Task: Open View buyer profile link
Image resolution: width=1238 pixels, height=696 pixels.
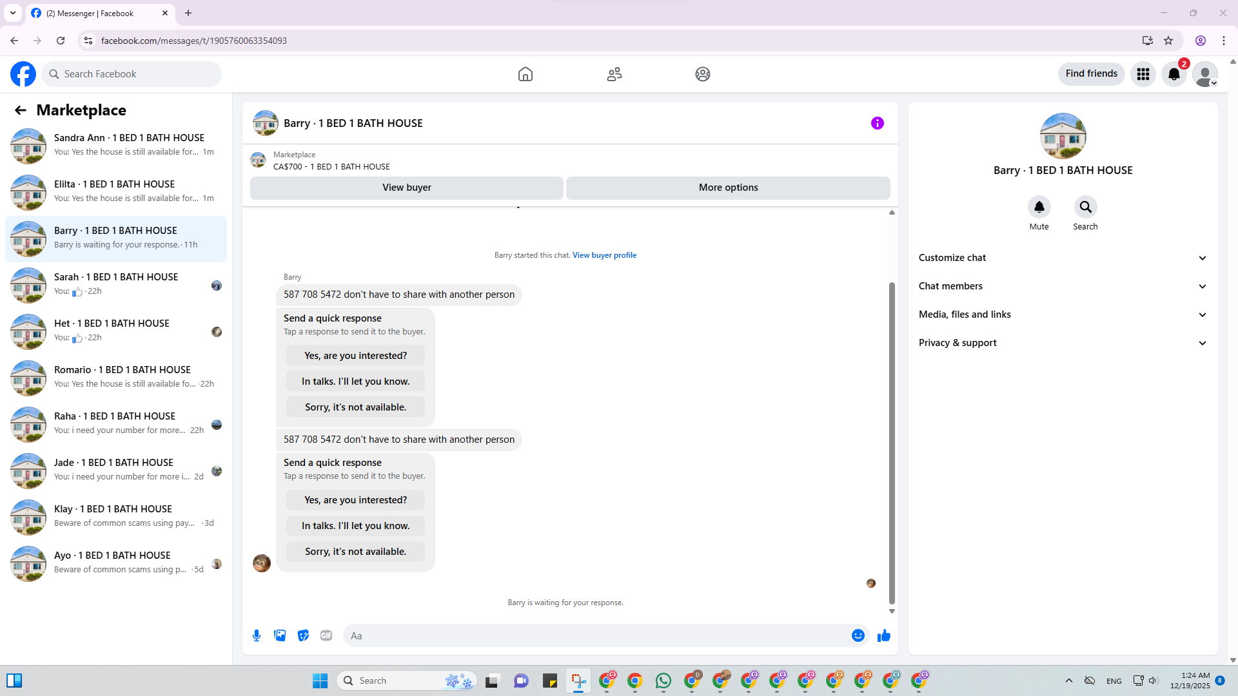Action: (x=604, y=255)
